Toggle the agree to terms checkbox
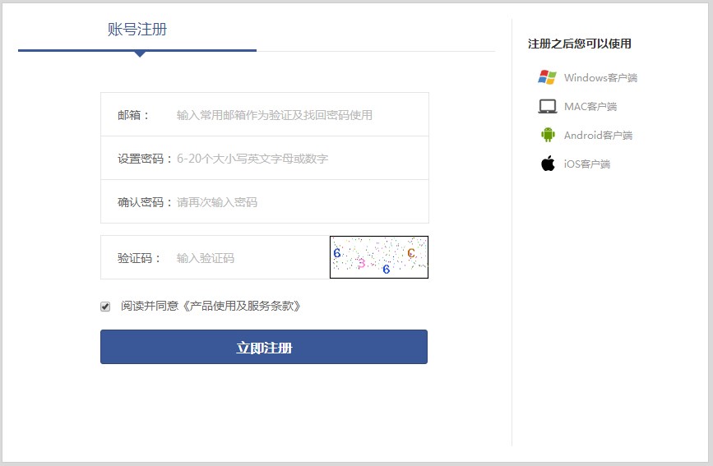713x466 pixels. pyautogui.click(x=105, y=307)
